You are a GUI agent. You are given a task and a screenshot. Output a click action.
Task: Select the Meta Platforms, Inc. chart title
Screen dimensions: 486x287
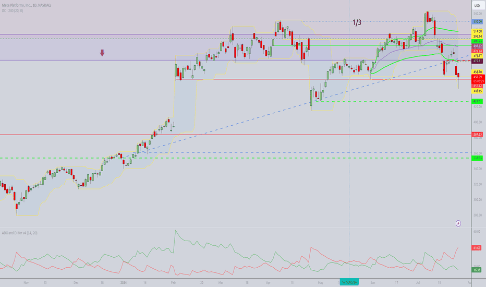pos(26,5)
